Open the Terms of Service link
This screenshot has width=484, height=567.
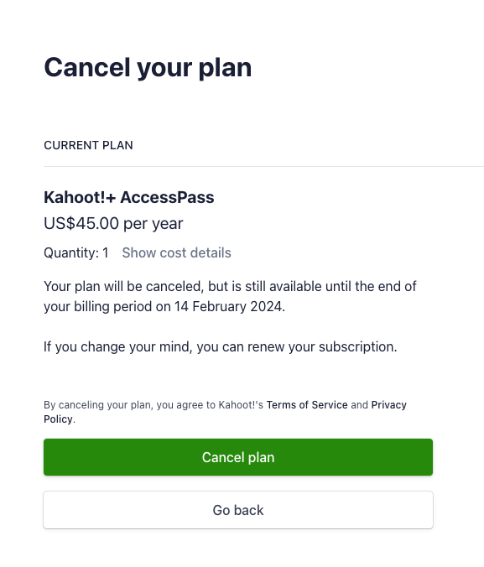307,404
